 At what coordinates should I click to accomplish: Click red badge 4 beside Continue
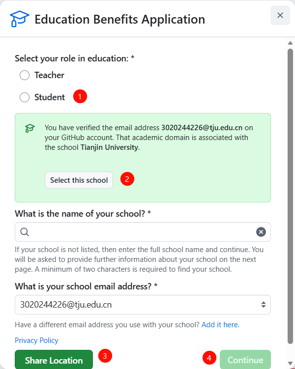[209, 358]
